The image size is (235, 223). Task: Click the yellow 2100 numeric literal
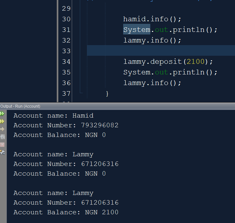point(196,62)
